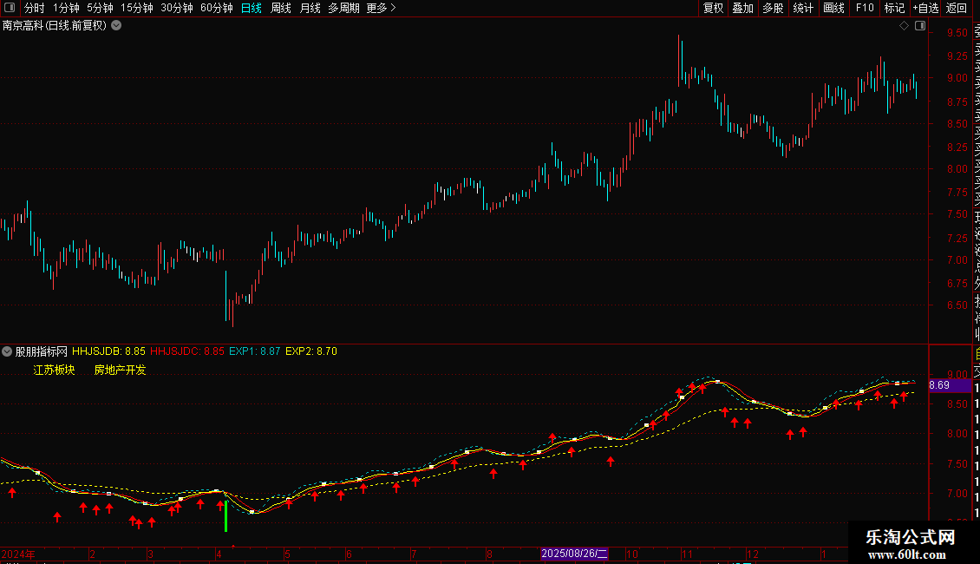Click the 2024年 label on time axis

point(18,554)
